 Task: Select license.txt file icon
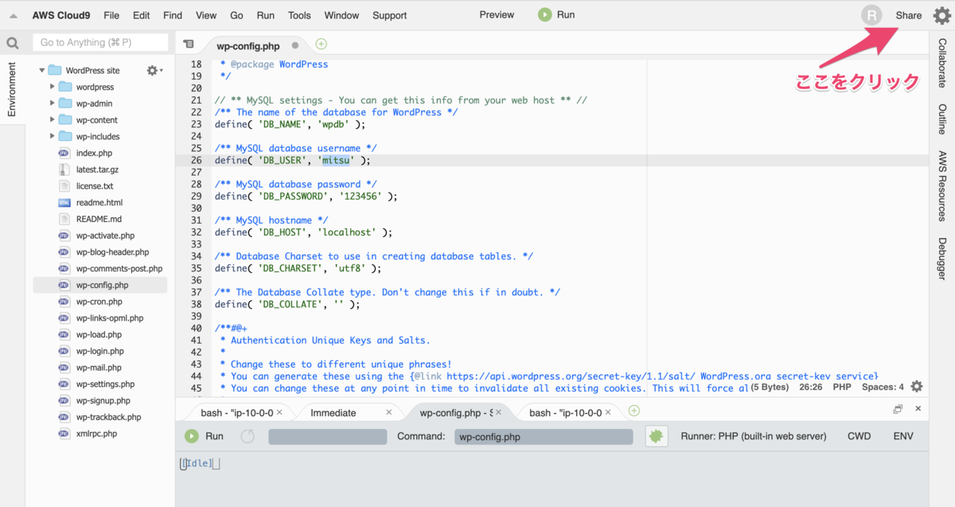(64, 186)
